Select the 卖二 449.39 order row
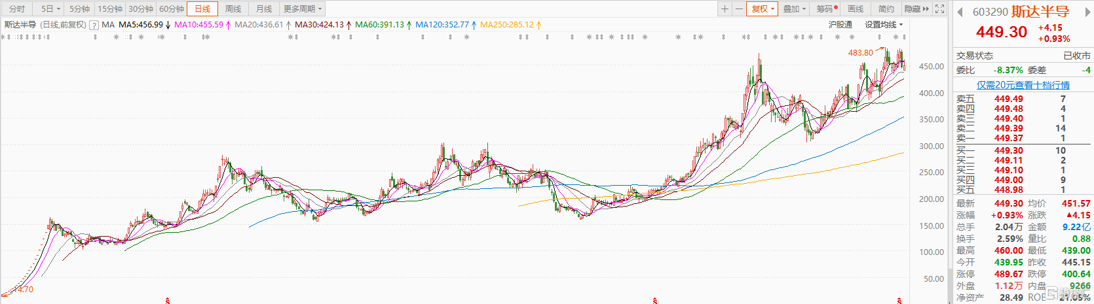The height and width of the screenshot is (304, 1094). pyautogui.click(x=1023, y=128)
